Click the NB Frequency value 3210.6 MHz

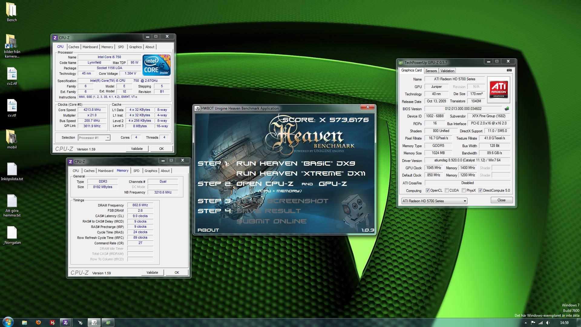pyautogui.click(x=163, y=193)
